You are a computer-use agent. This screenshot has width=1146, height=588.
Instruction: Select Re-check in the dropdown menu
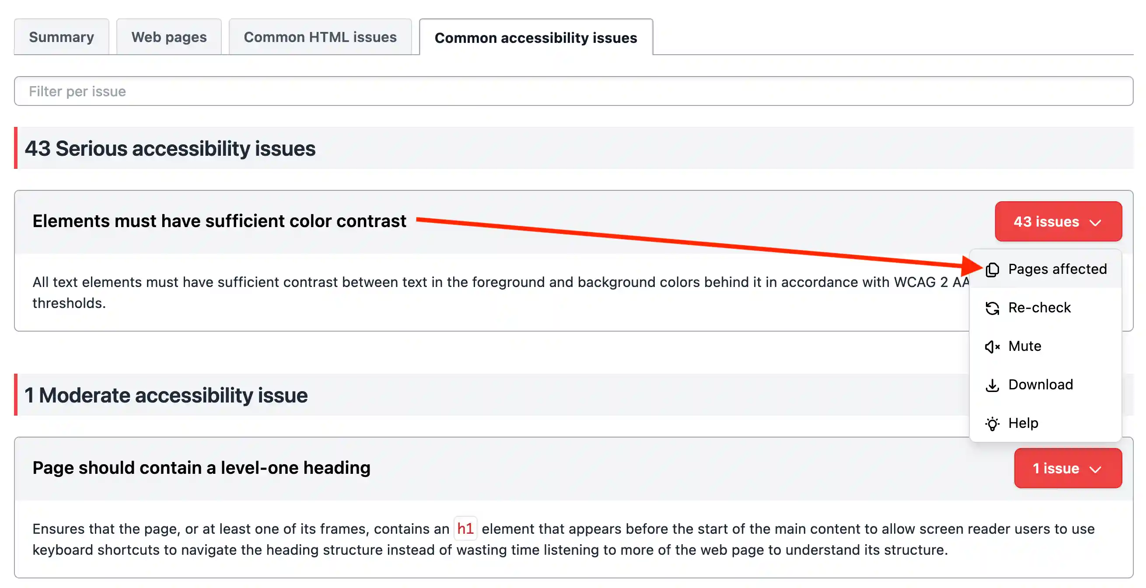click(x=1039, y=308)
